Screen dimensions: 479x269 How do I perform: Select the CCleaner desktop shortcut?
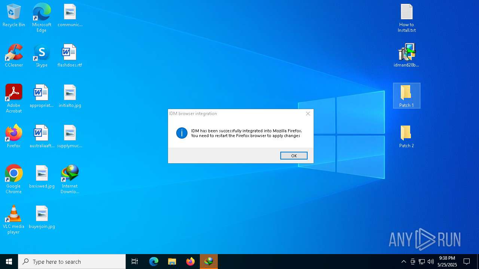coord(14,56)
